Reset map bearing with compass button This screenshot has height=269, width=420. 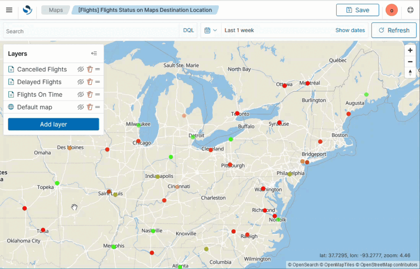(410, 73)
